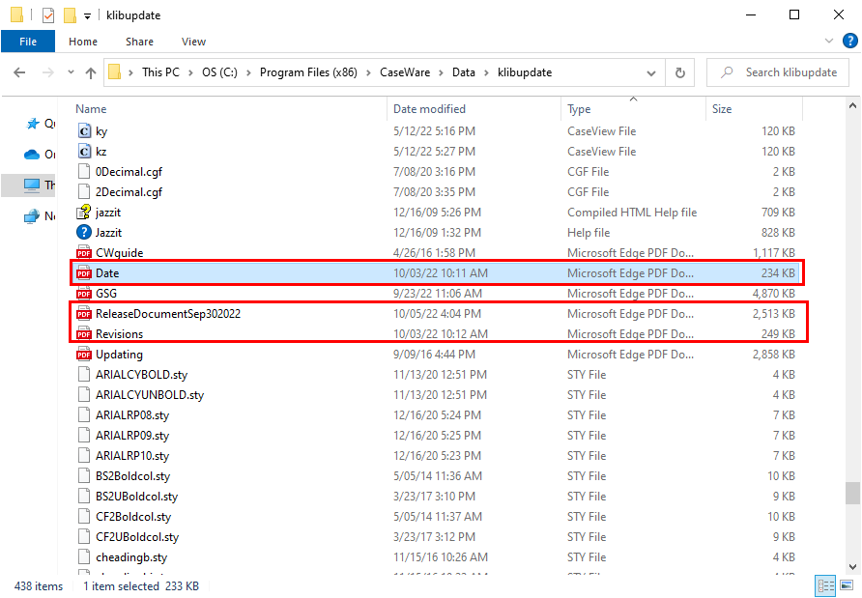Click the CaseView icon for ky file
The width and height of the screenshot is (862, 598).
[84, 130]
